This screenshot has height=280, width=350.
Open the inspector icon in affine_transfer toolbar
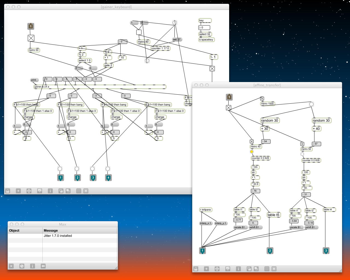[238, 269]
